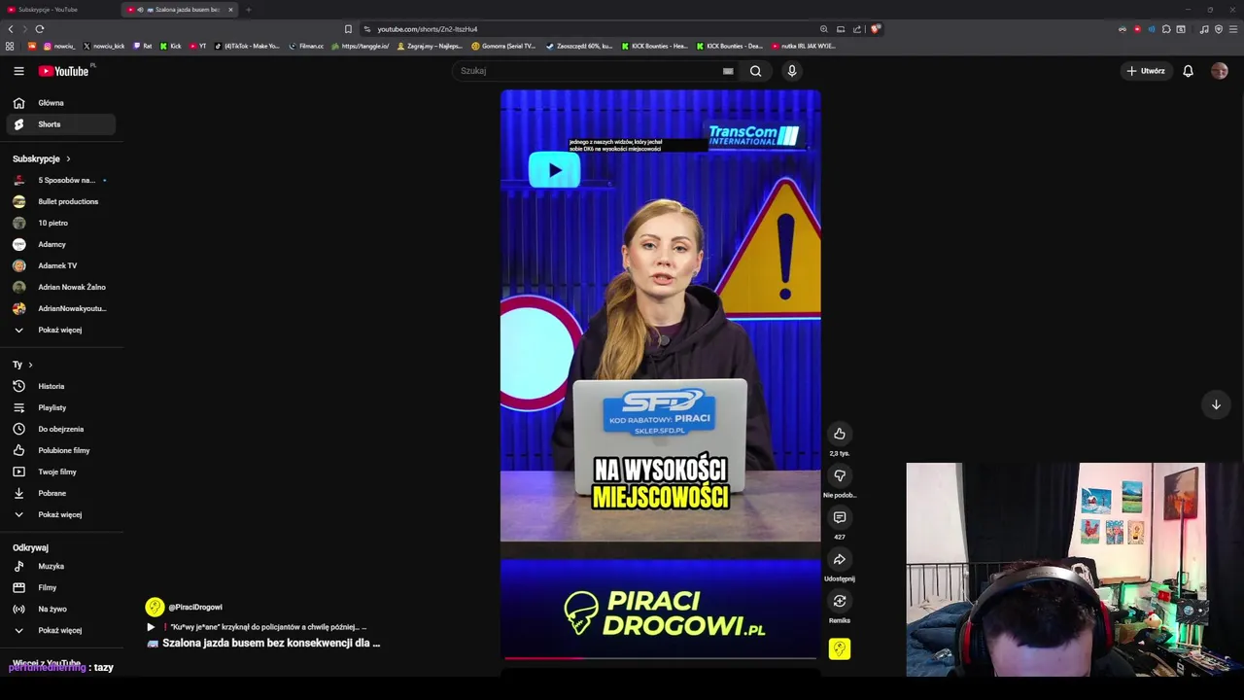Open Filmy under Odkrywaj
Viewport: 1244px width, 700px height.
click(61, 587)
